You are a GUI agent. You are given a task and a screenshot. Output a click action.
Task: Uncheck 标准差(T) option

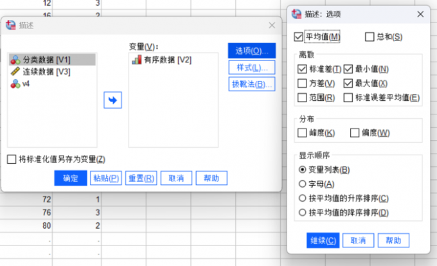pyautogui.click(x=302, y=69)
